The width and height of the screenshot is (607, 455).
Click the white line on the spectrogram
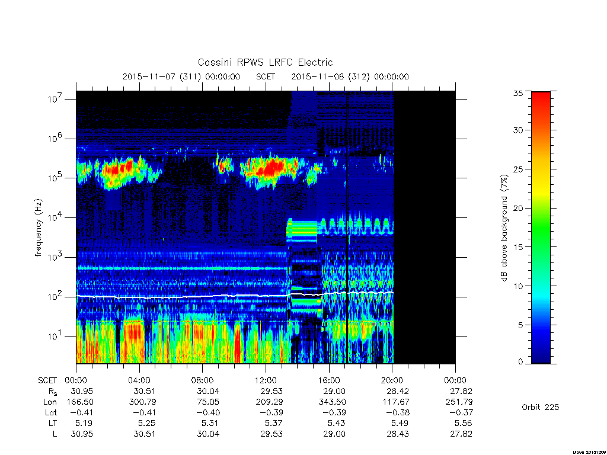234,296
